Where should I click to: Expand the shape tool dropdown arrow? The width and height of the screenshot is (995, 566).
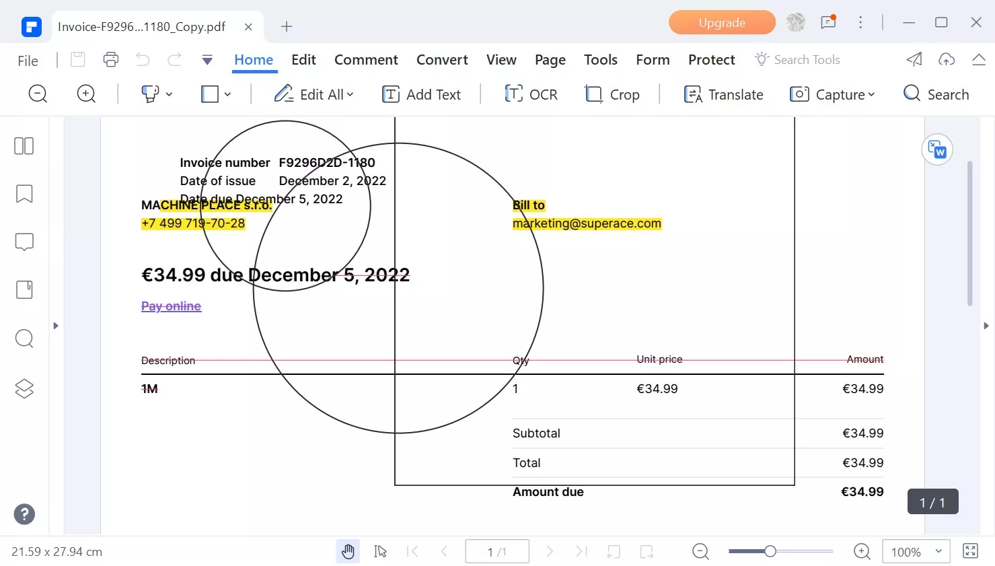click(x=227, y=94)
